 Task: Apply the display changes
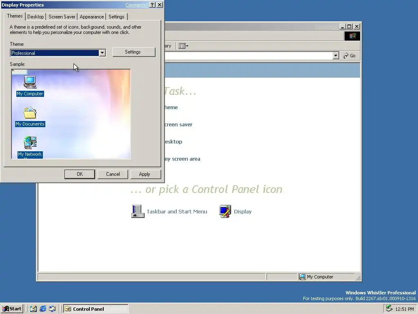click(x=146, y=174)
